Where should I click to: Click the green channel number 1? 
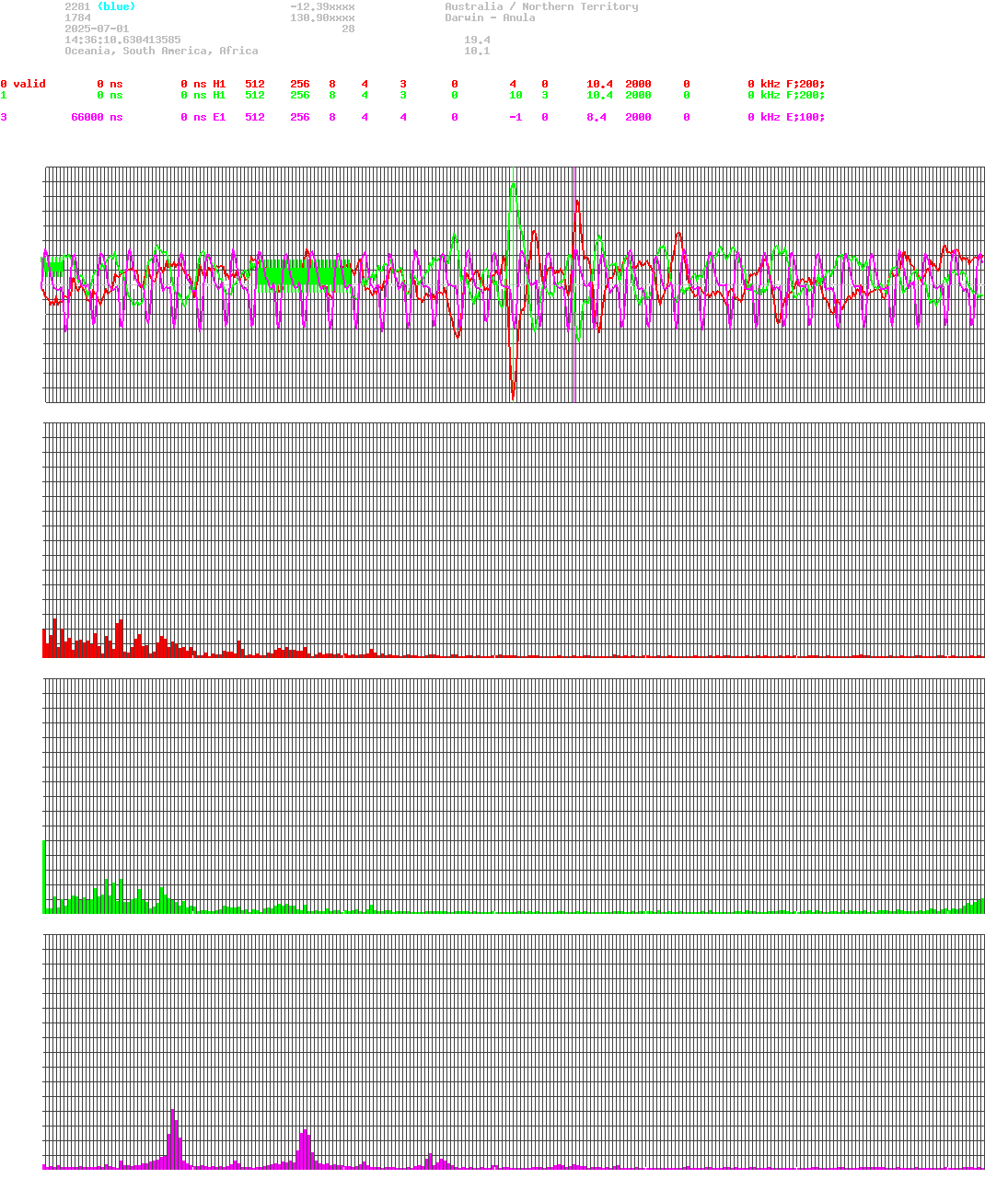click(x=4, y=95)
